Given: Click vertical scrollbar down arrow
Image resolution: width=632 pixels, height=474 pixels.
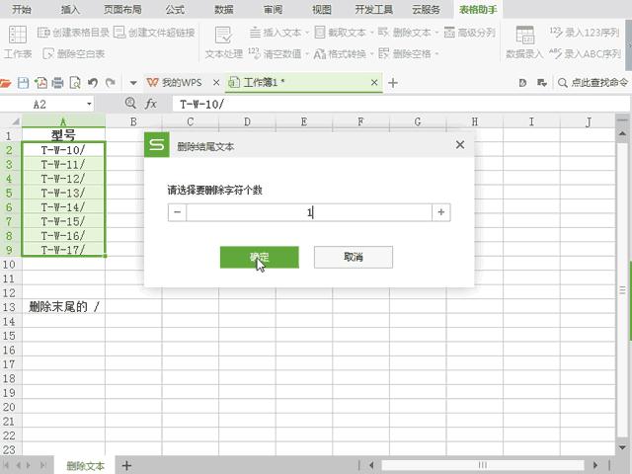Looking at the screenshot, I should tap(622, 447).
